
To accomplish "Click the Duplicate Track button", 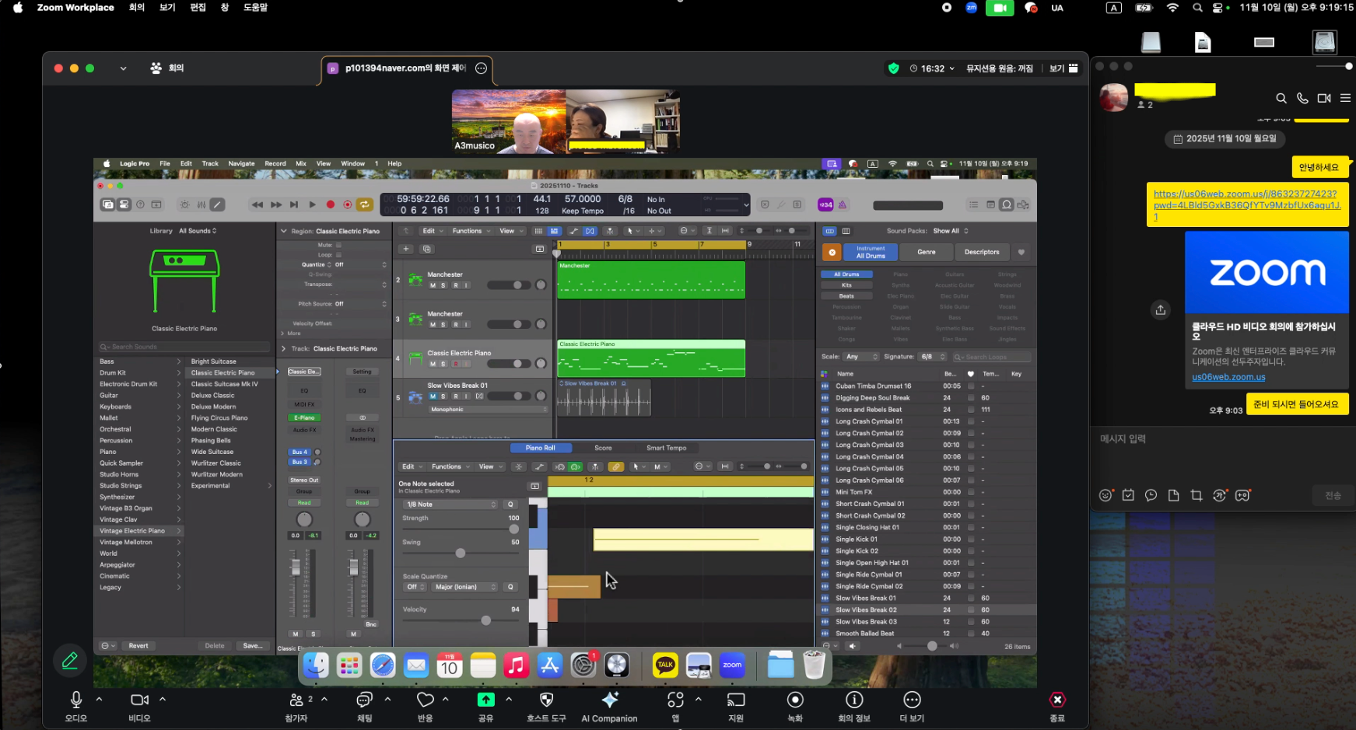I will [426, 249].
